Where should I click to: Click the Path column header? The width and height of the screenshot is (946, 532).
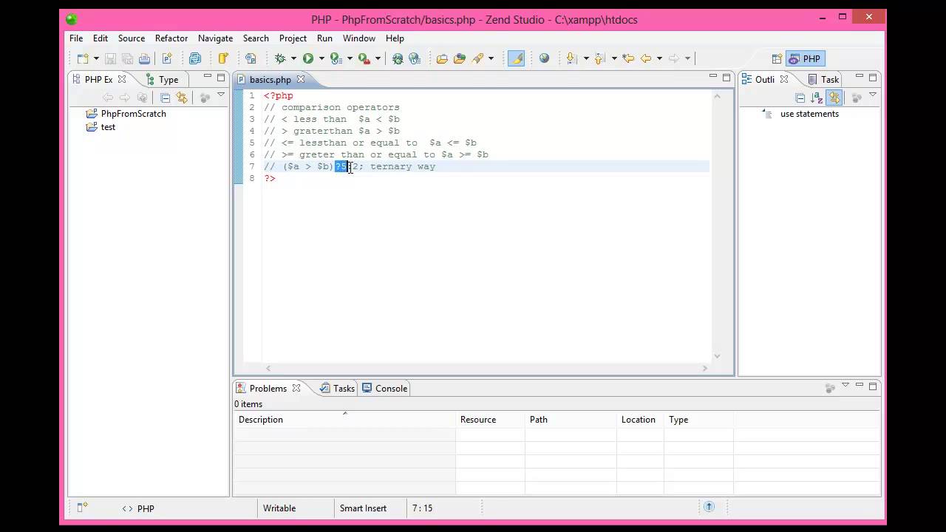[x=571, y=420]
